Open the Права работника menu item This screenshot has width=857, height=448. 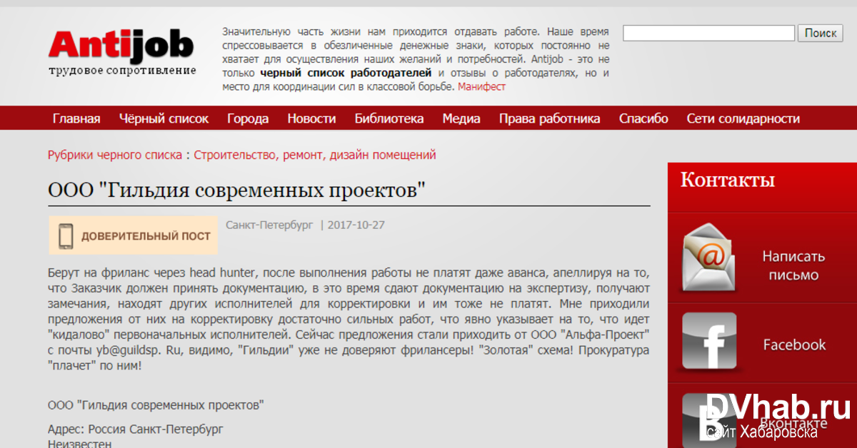pyautogui.click(x=549, y=118)
